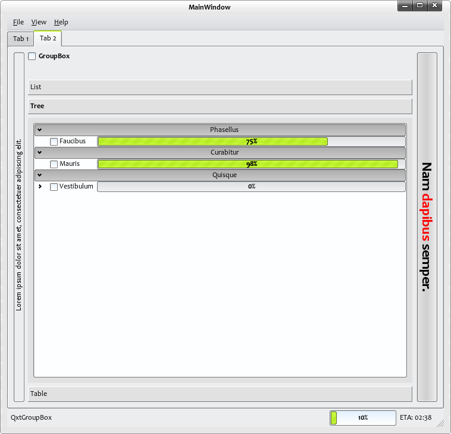Image resolution: width=451 pixels, height=434 pixels.
Task: Click the Mauris 98% progress bar
Action: click(x=252, y=164)
